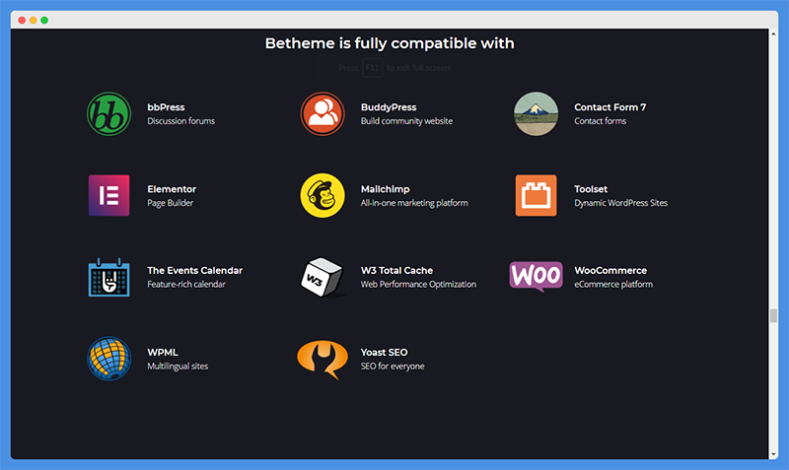Minimize window with yellow button
The height and width of the screenshot is (470, 789).
[34, 20]
